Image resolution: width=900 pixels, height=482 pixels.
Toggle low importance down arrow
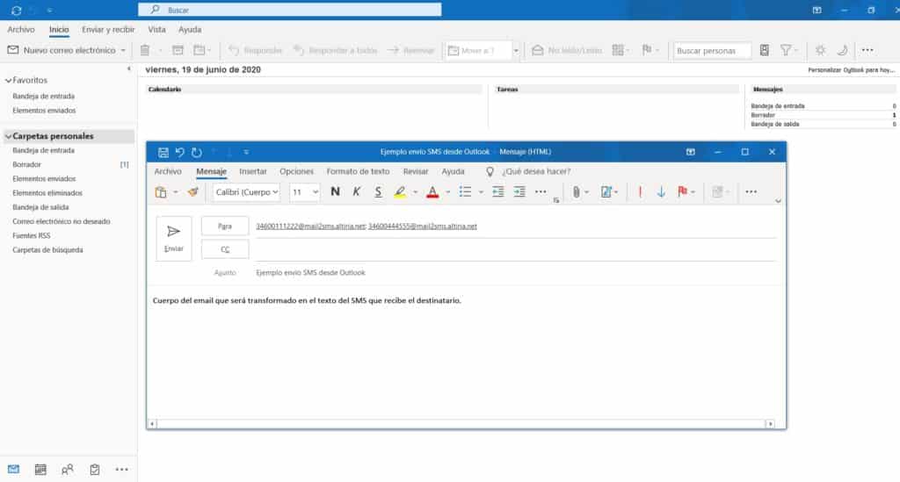tap(661, 192)
